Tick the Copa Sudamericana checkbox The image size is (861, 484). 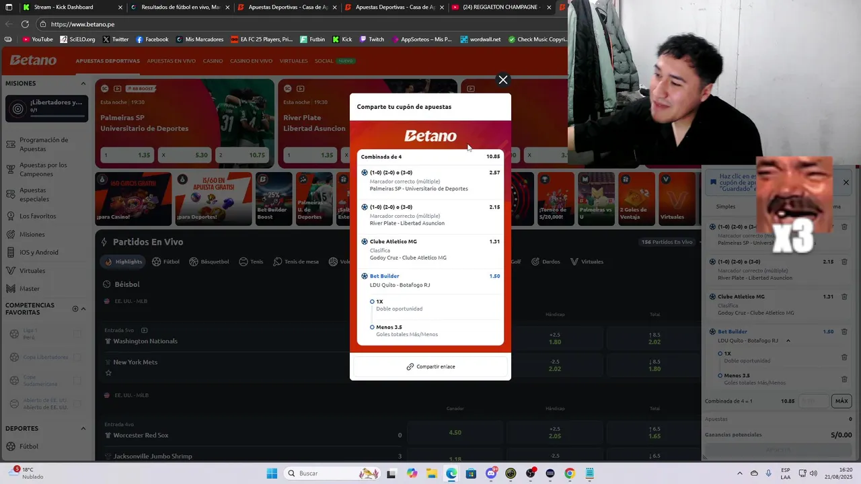coord(77,380)
